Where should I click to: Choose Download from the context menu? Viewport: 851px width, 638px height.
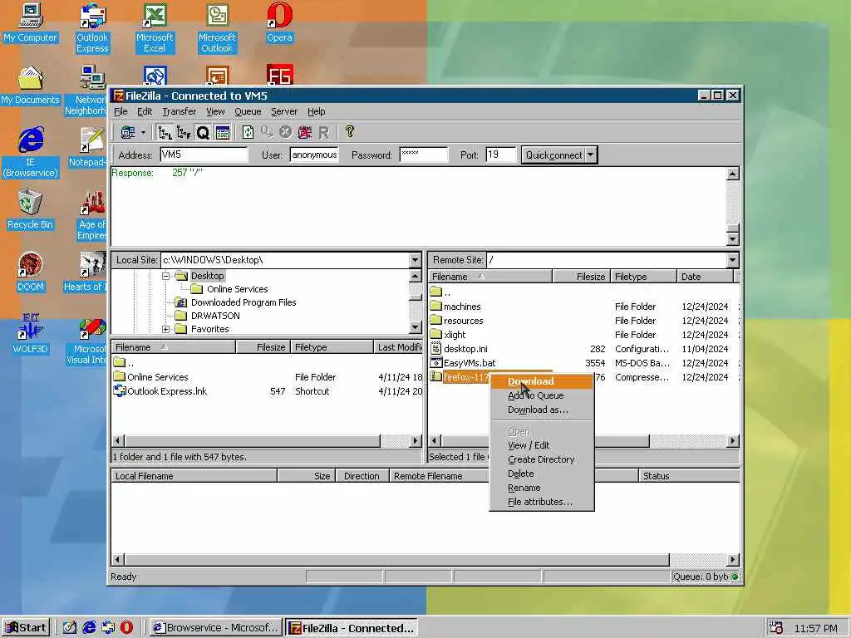click(x=542, y=381)
